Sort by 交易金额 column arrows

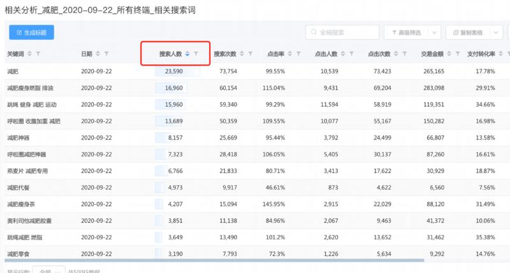click(x=449, y=53)
